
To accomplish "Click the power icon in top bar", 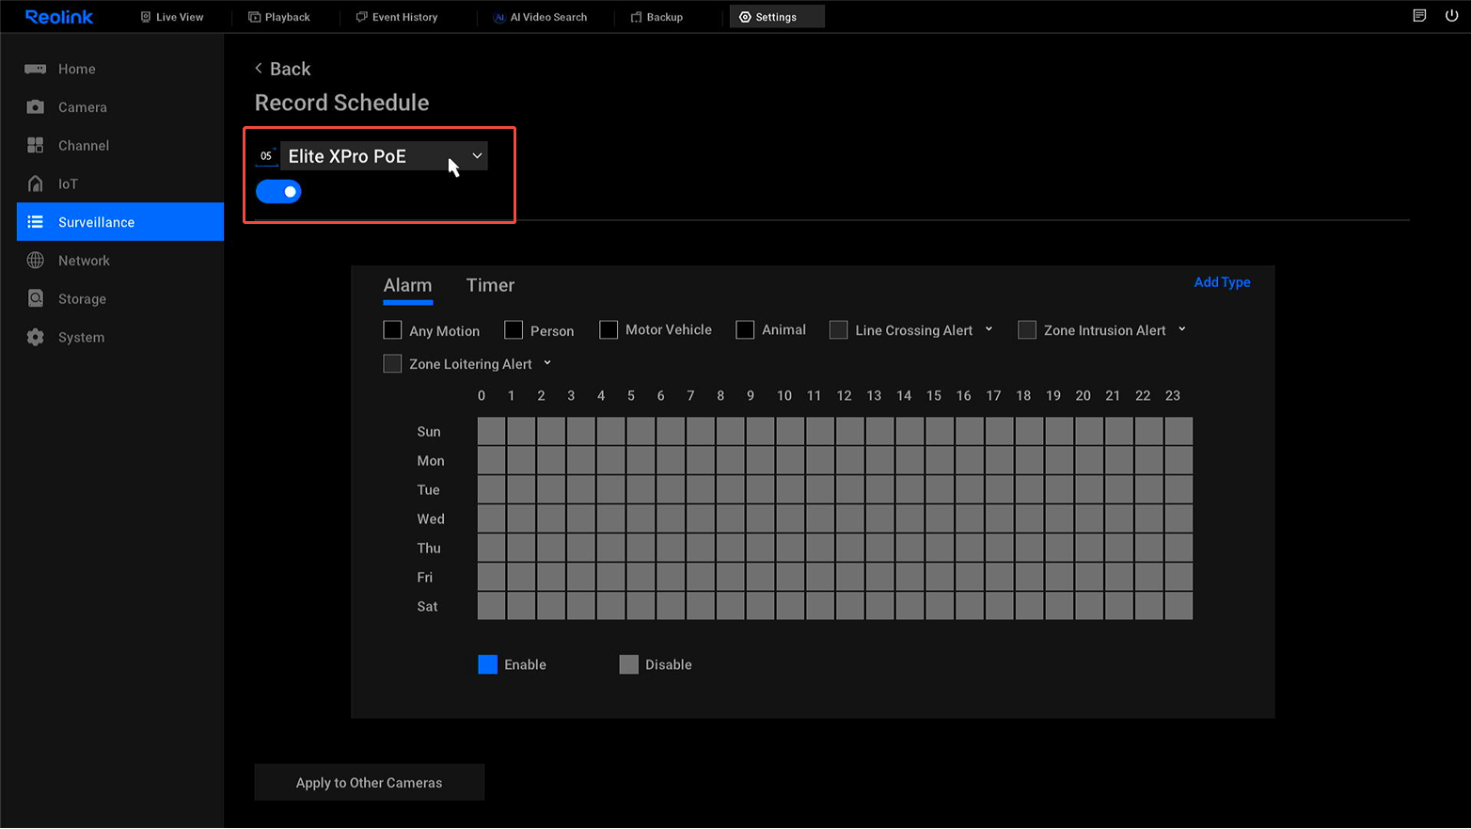I will pos(1451,16).
